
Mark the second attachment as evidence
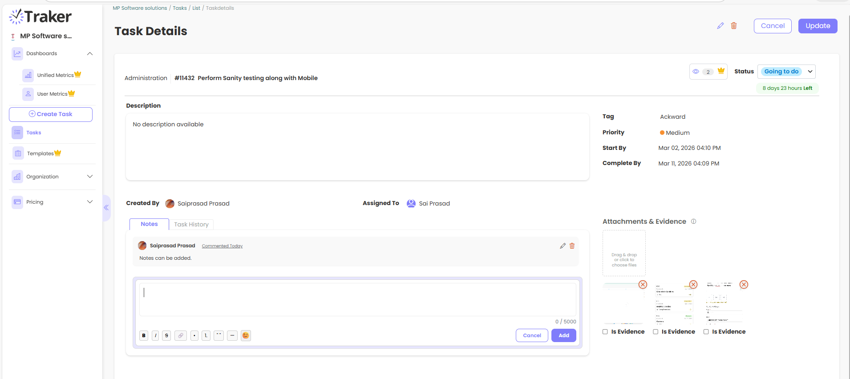coord(656,332)
